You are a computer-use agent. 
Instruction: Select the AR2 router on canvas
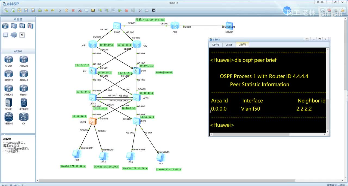137,44
